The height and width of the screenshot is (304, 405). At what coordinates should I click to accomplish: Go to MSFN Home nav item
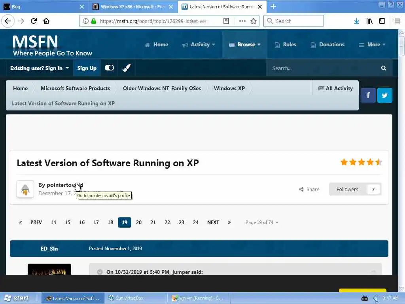[x=157, y=44]
